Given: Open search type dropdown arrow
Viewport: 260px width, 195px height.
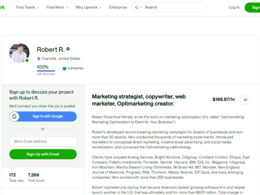Looking at the screenshot, I should [141, 8].
